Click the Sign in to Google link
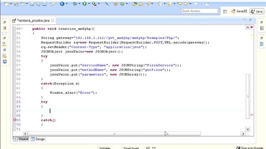This screenshot has height=149, width=266. (250, 148)
